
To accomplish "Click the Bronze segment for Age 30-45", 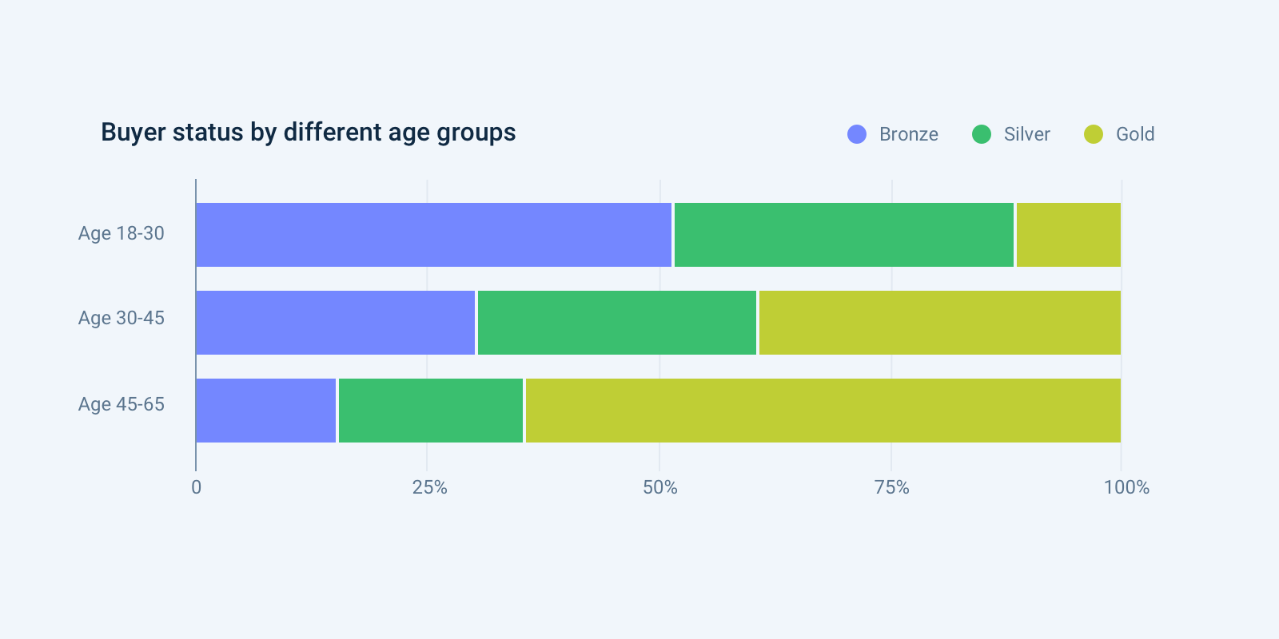I will [336, 323].
